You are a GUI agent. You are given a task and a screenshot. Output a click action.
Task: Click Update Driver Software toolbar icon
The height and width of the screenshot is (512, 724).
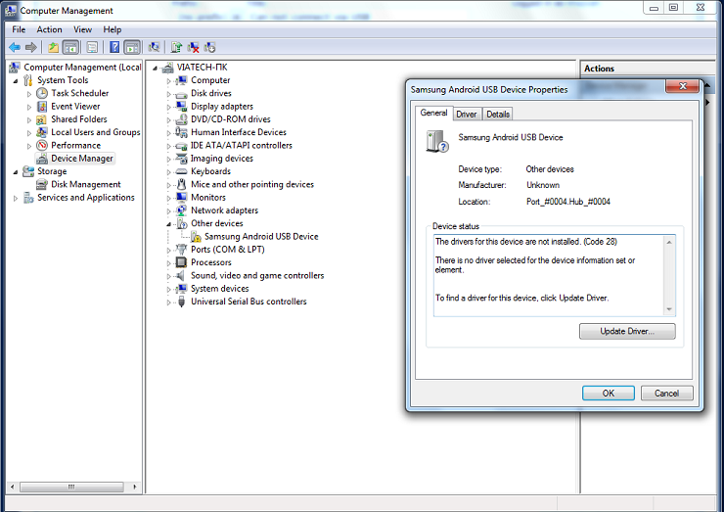(176, 47)
